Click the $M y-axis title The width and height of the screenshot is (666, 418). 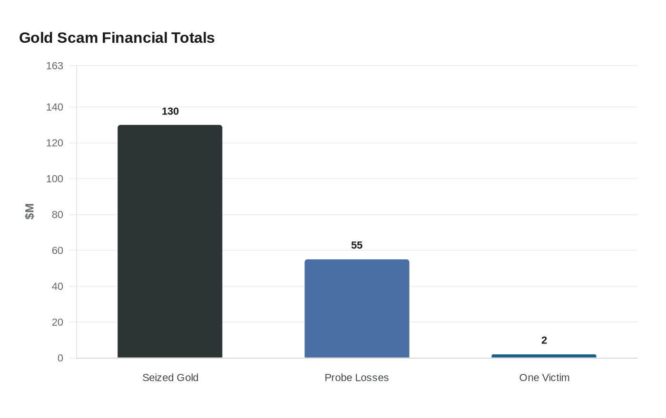coord(29,211)
